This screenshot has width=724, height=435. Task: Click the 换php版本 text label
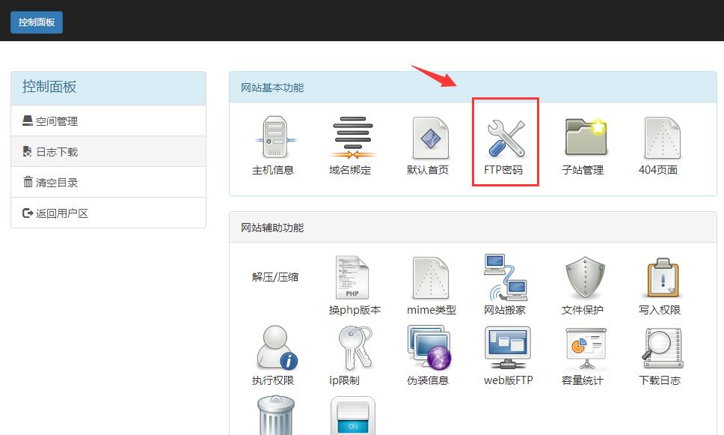tap(355, 310)
